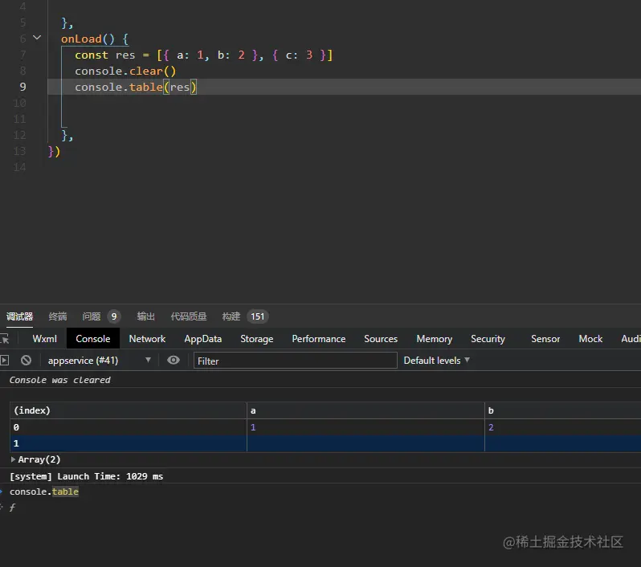This screenshot has width=641, height=567.
Task: Select the Console tab
Action: pyautogui.click(x=93, y=339)
